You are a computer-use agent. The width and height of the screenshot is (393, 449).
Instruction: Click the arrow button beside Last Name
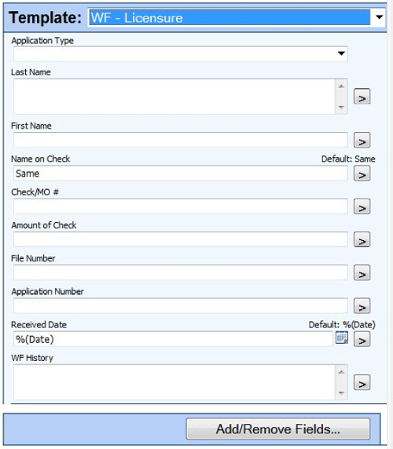[362, 97]
